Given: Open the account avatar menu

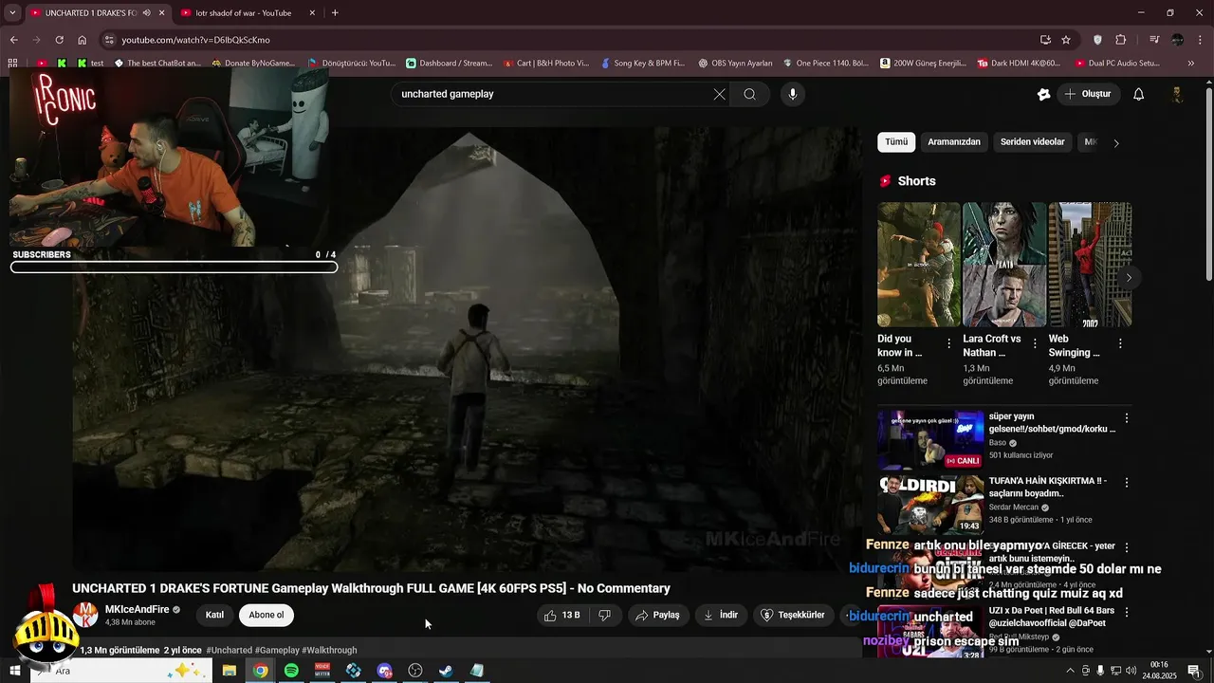Looking at the screenshot, I should pyautogui.click(x=1177, y=94).
